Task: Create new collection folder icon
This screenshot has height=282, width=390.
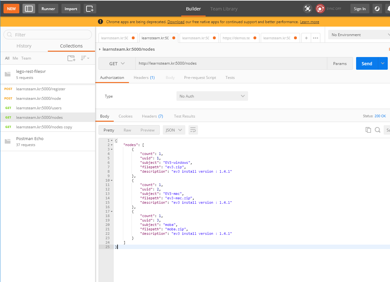Action: coord(71,58)
